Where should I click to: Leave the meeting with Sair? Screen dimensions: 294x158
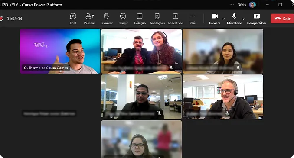pyautogui.click(x=282, y=19)
